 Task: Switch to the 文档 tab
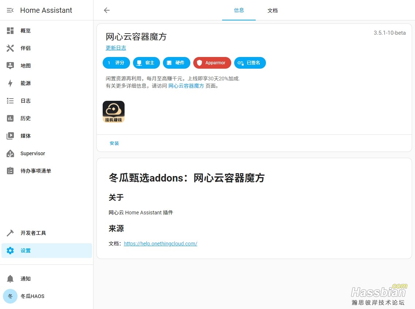(273, 10)
